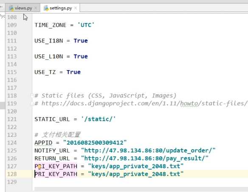Click the USE_TZ setting name
Viewport: 248px width, 192px height.
point(45,72)
